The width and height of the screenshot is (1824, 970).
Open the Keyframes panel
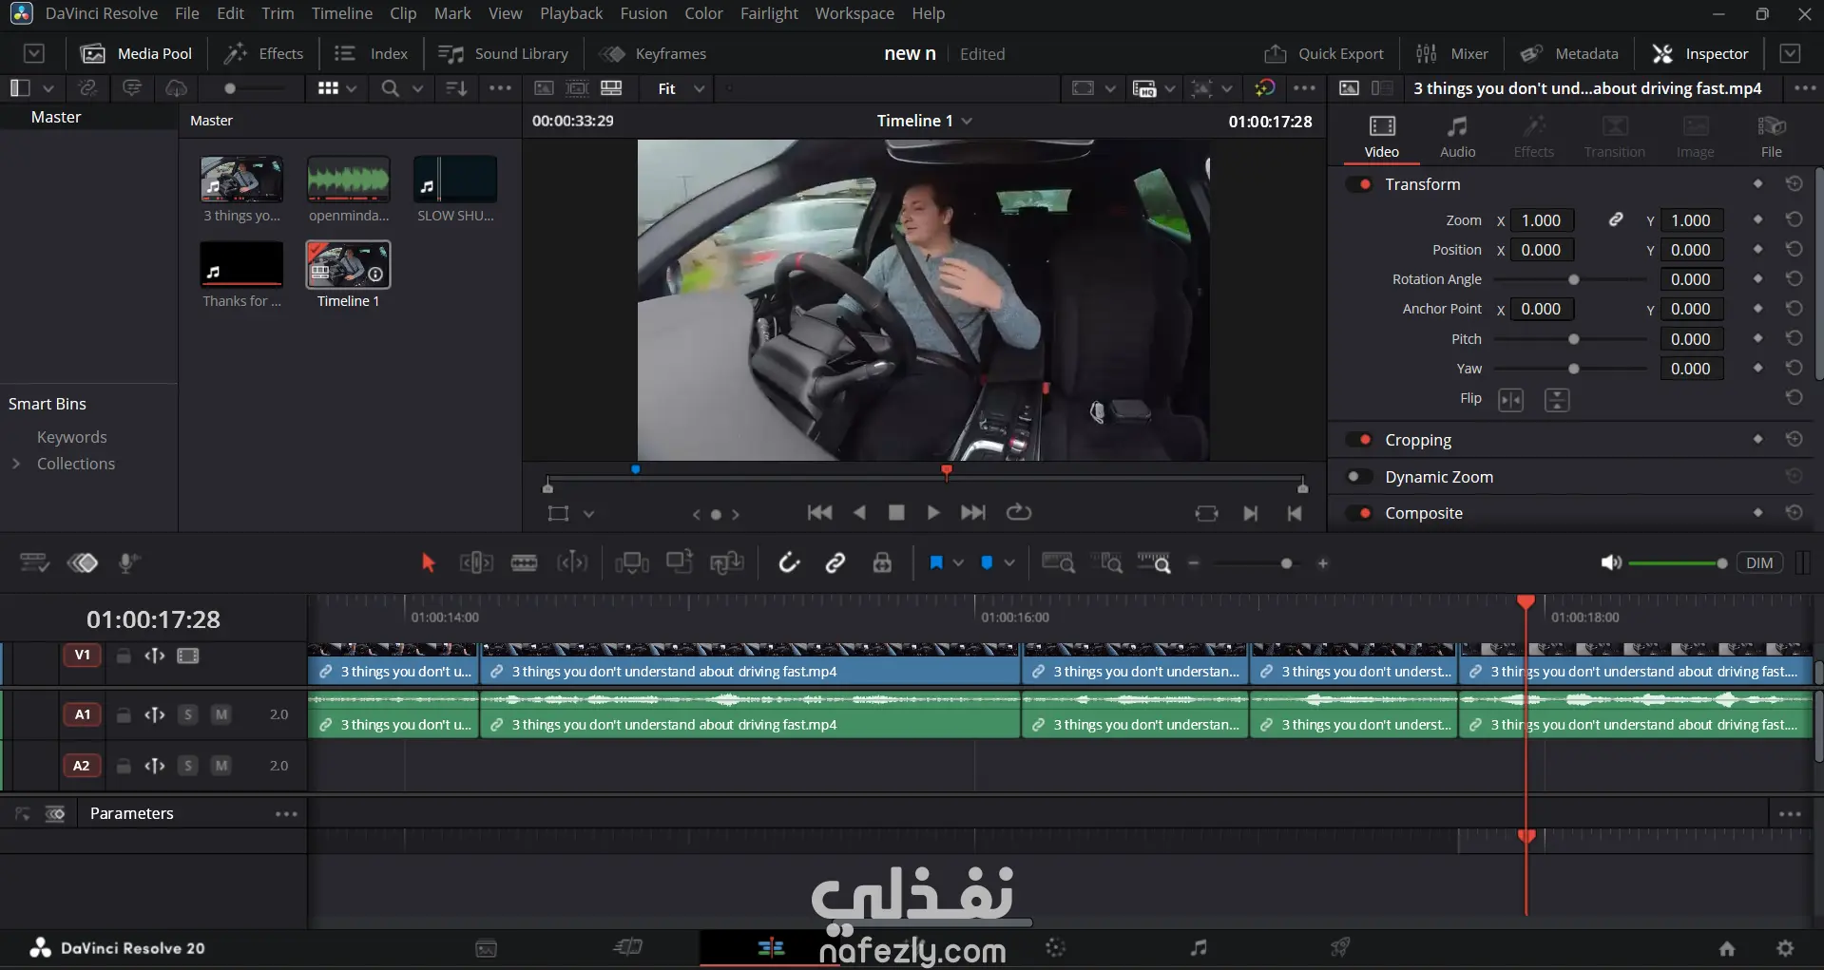pos(653,53)
